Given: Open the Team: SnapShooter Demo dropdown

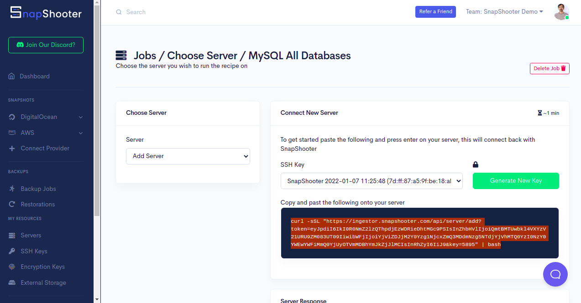Looking at the screenshot, I should [x=504, y=12].
